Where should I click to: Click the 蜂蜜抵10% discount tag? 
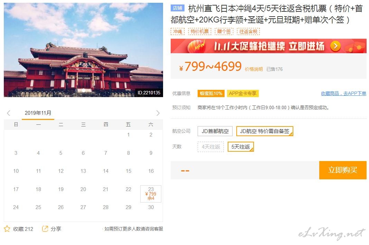(x=211, y=93)
